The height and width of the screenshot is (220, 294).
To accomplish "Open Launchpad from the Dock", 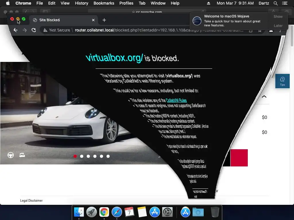I will pyautogui.click(x=92, y=212).
